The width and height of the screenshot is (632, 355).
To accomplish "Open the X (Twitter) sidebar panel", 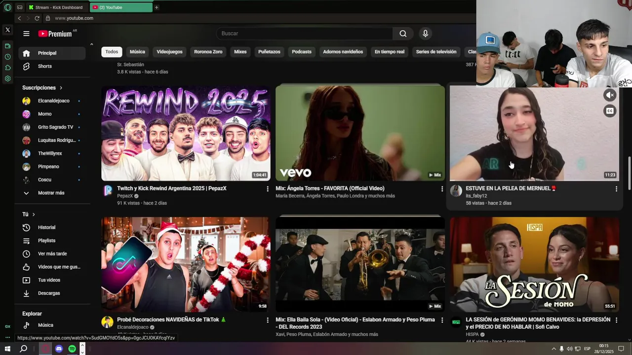I will click(7, 30).
